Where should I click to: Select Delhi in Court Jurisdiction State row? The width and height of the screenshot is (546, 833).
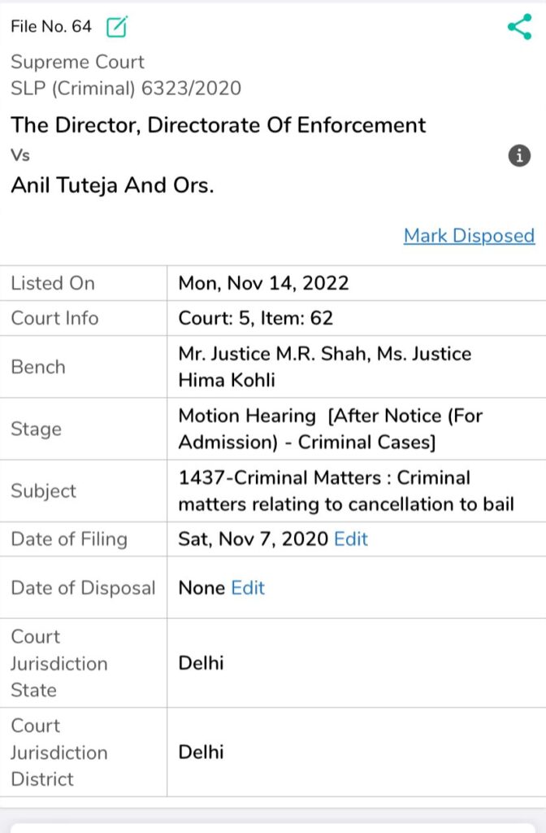click(x=201, y=663)
